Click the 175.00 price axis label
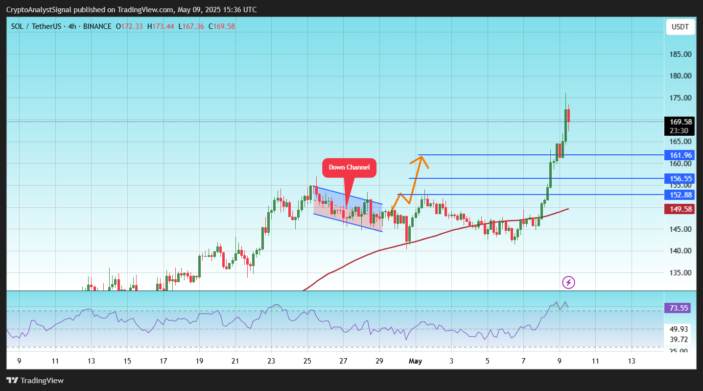 680,98
